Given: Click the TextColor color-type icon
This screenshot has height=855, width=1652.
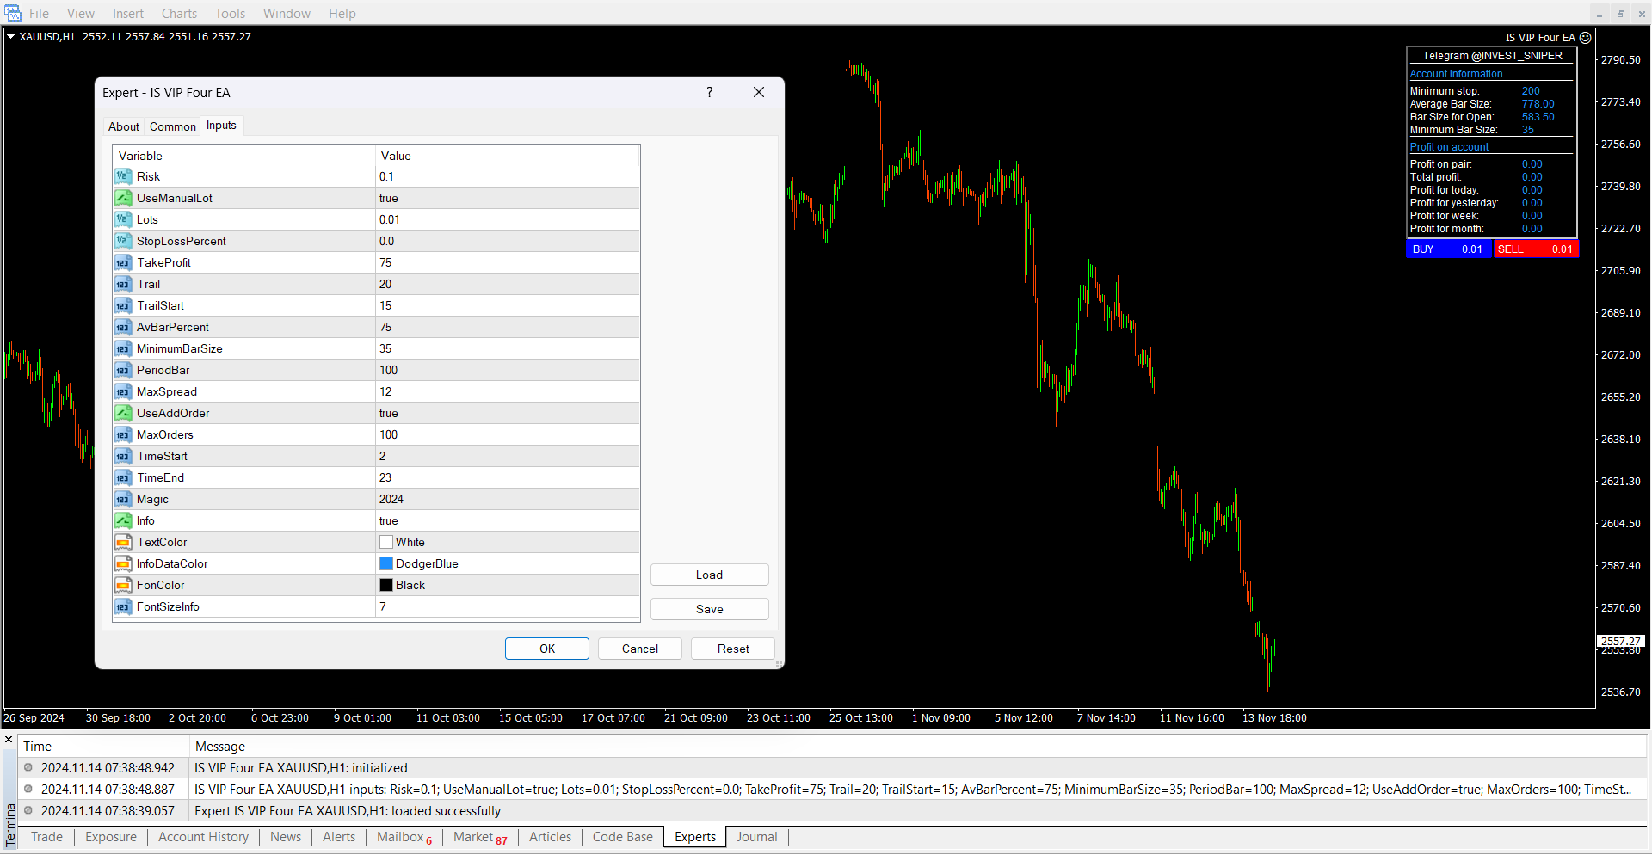Looking at the screenshot, I should [x=123, y=542].
